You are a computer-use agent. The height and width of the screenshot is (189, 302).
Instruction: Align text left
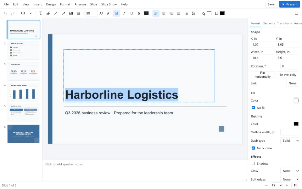[156, 13]
